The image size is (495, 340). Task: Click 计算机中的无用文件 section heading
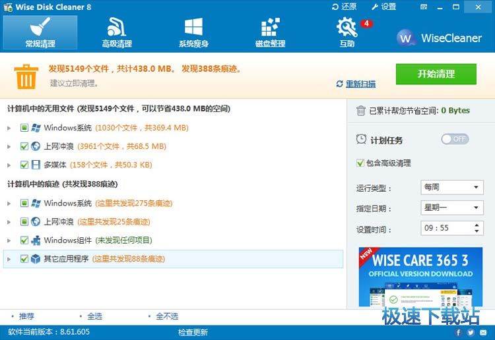pos(119,109)
